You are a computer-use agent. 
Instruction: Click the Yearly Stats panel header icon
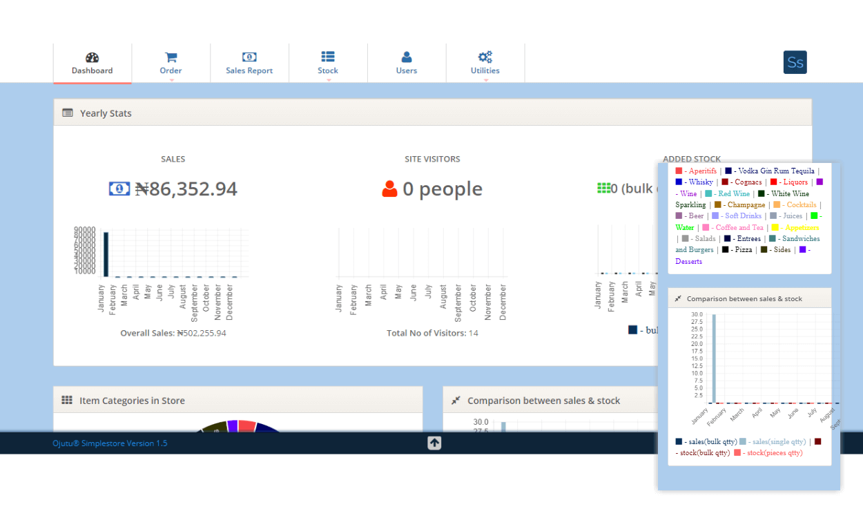click(x=68, y=113)
